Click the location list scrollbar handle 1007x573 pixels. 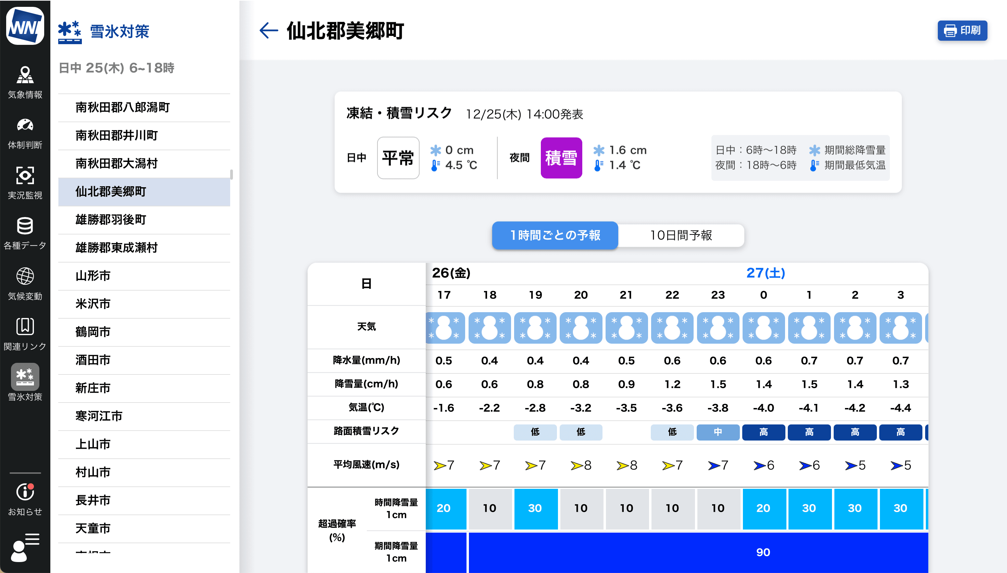232,174
